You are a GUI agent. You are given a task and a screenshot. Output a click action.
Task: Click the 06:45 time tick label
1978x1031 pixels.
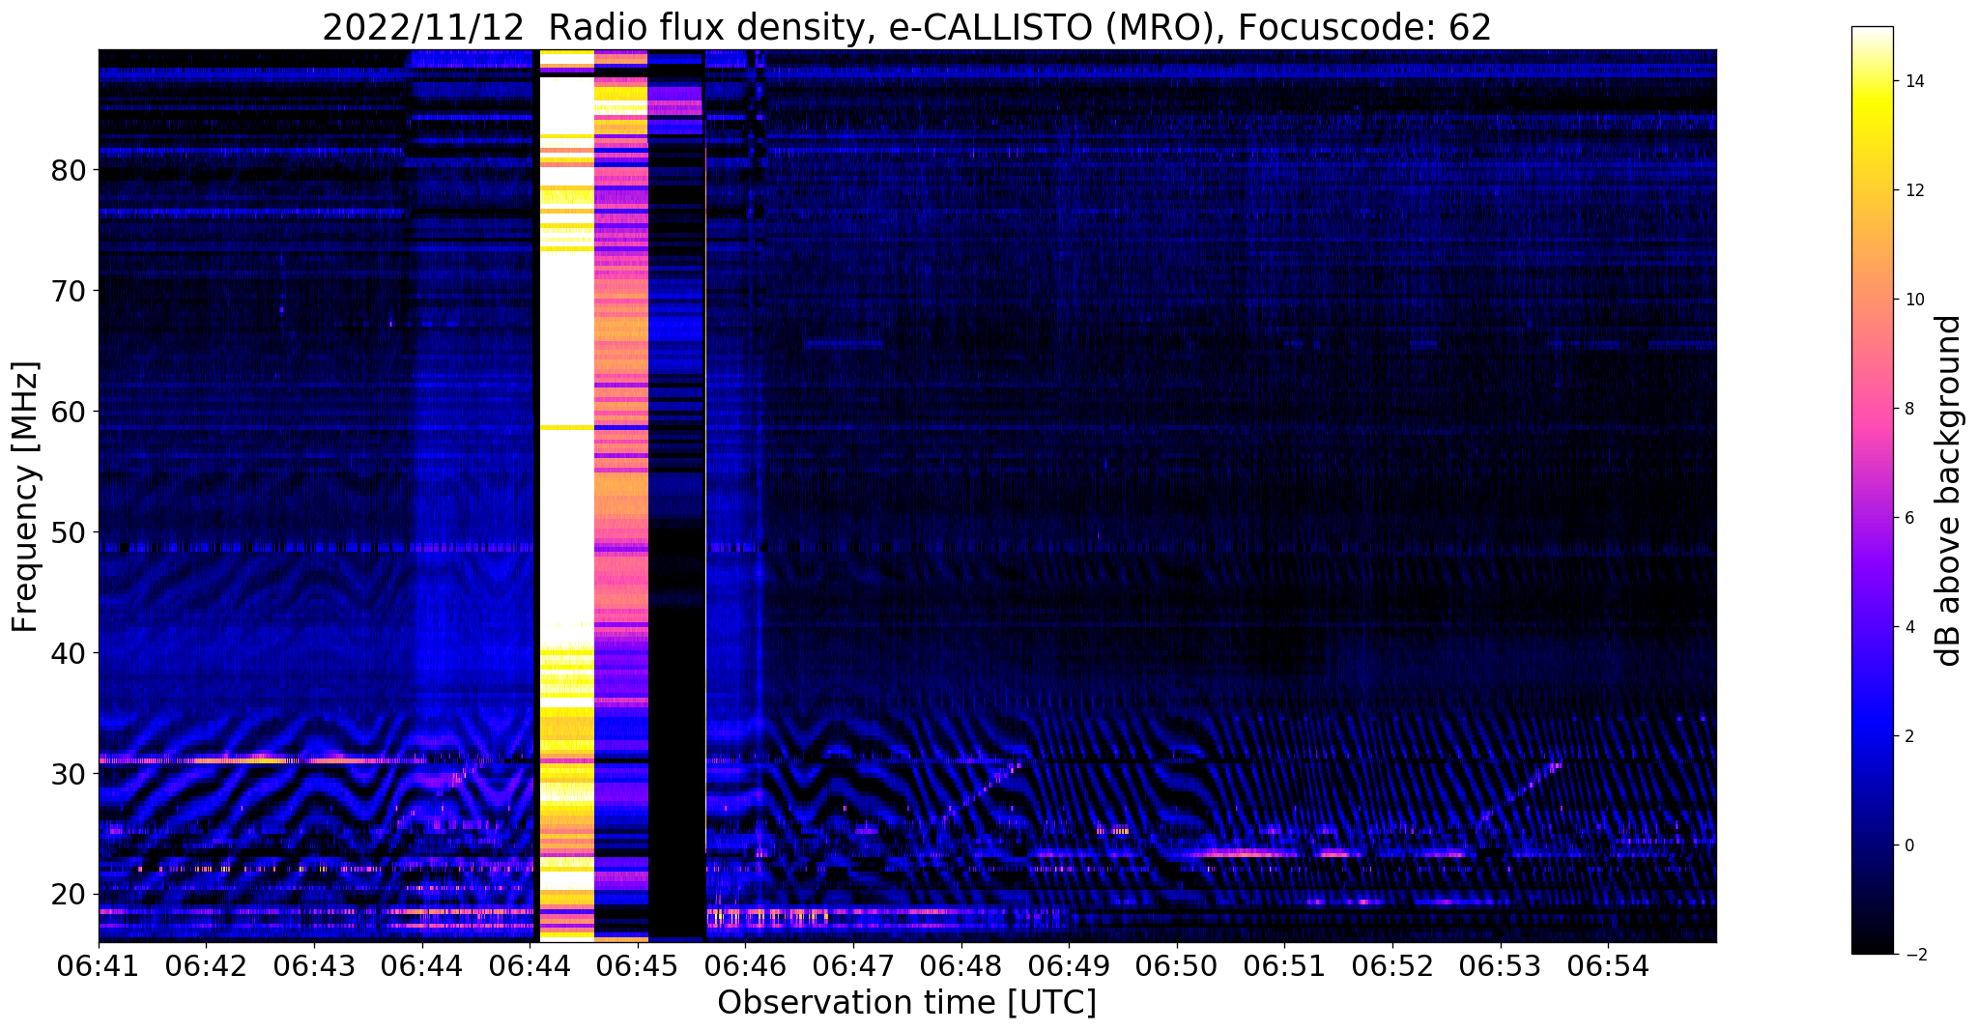pos(637,964)
